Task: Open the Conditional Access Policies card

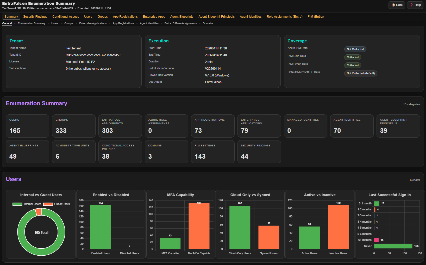Action: (120, 152)
